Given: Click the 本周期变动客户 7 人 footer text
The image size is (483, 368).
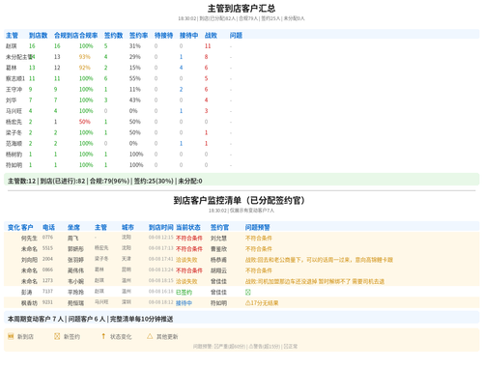Looking at the screenshot, I should pyautogui.click(x=36, y=319).
